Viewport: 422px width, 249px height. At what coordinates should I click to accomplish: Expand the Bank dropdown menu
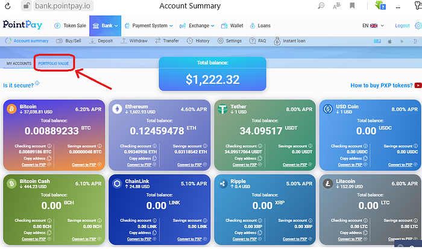pyautogui.click(x=105, y=26)
